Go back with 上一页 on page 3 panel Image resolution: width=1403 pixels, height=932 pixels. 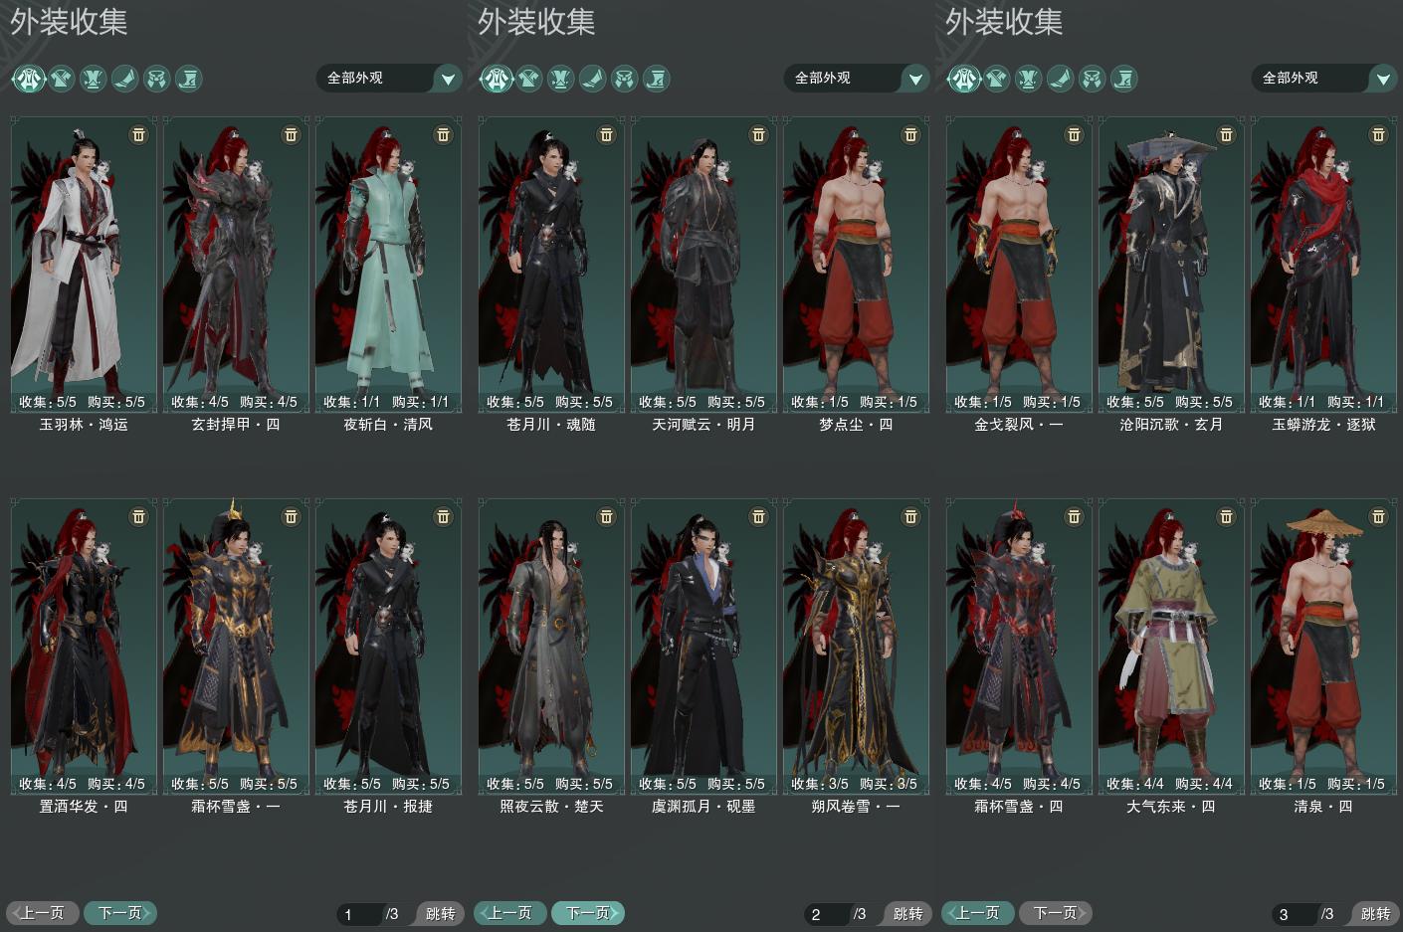click(978, 912)
